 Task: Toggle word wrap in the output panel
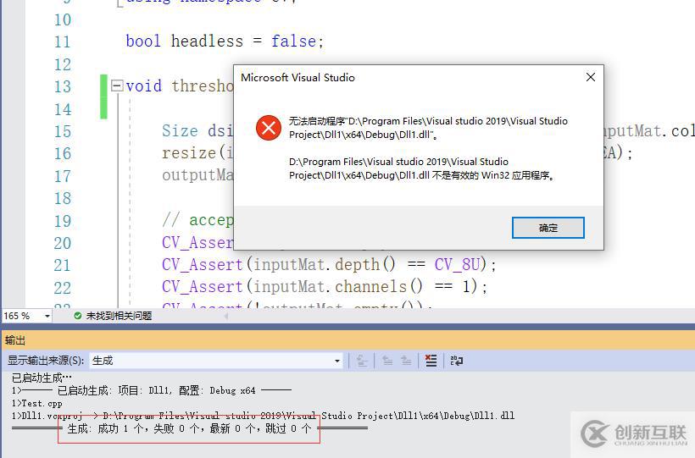coord(457,361)
